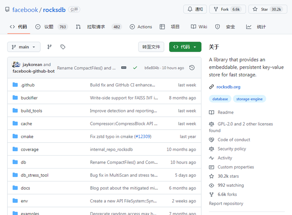Open the Actions tab
The height and width of the screenshot is (215, 292).
click(x=141, y=27)
